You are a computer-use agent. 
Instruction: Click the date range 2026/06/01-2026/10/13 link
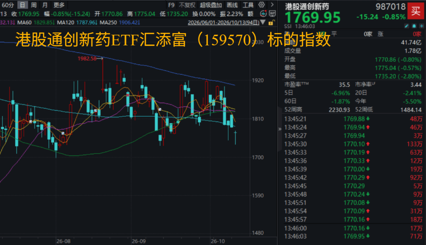(224, 22)
